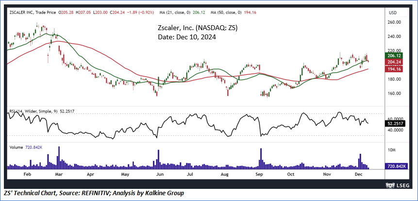Click the green 206.12 price tag
Screen dimensions: 418x201
coord(395,56)
